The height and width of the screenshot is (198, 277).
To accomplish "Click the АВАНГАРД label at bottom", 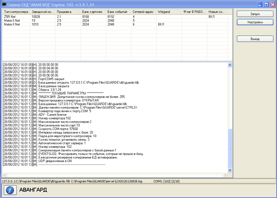I will [33, 190].
